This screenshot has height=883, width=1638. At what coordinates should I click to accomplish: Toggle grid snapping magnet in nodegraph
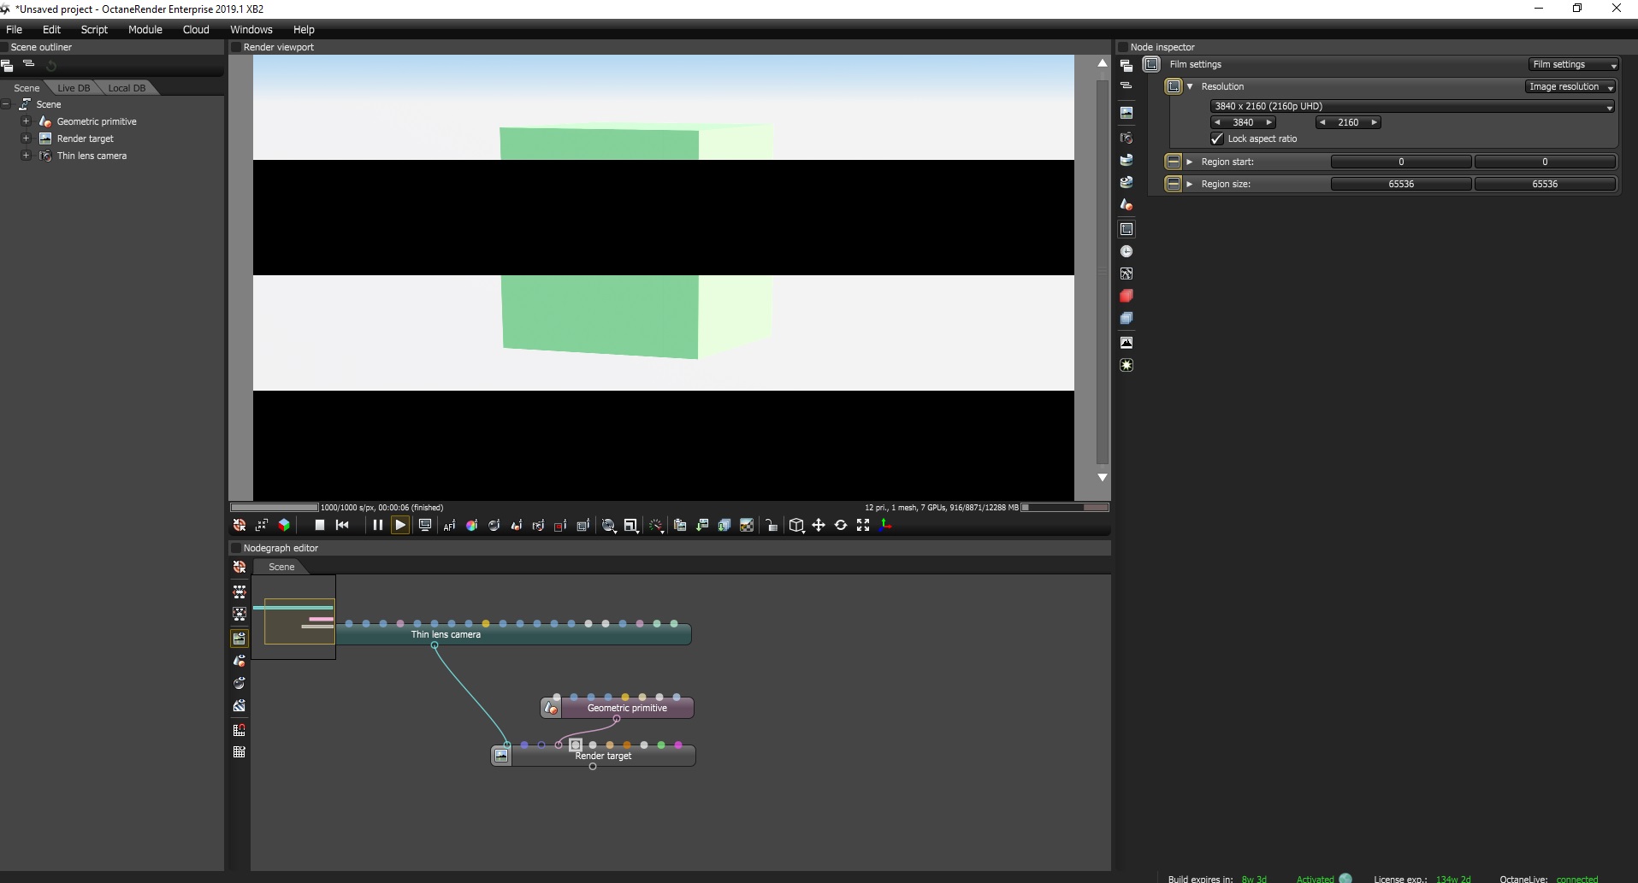coord(239,730)
